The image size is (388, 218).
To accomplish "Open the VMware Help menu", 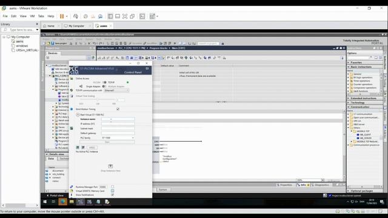I will click(51, 16).
